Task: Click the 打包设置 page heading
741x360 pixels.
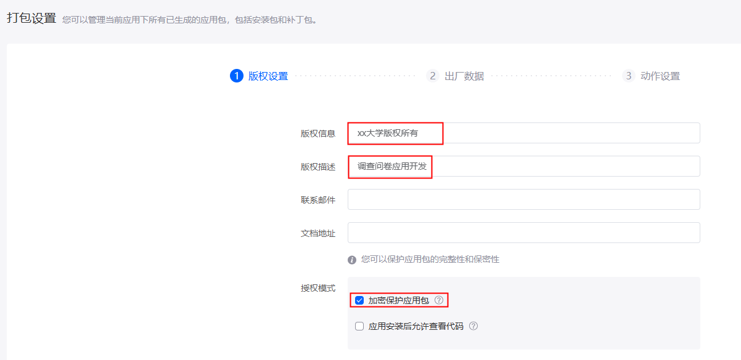Action: pos(31,18)
